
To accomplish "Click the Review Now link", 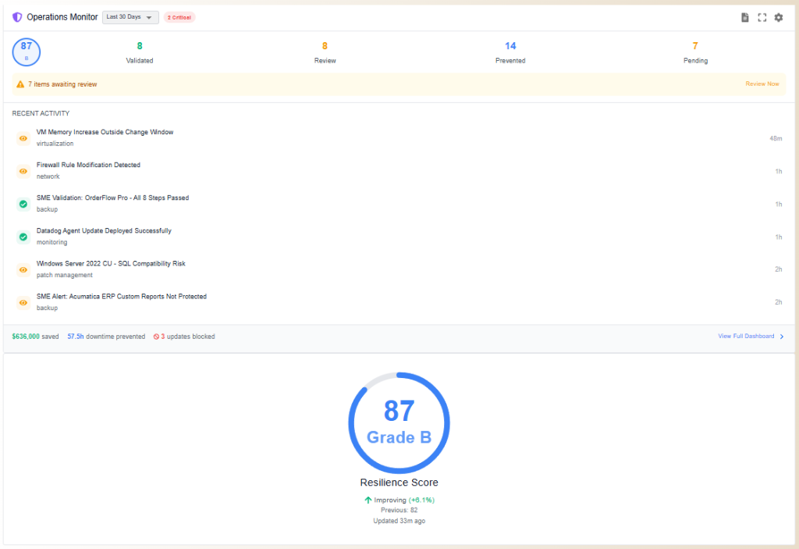I will coord(762,84).
